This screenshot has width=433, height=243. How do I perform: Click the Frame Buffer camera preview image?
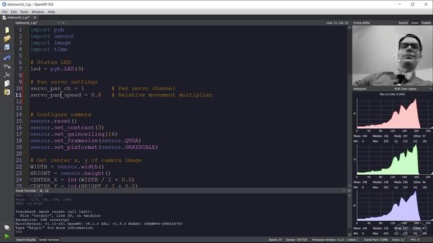click(392, 55)
